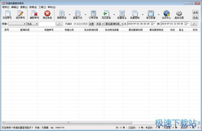Image resolution: width=202 pixels, height=131 pixels.
Task: Open the 帮助(H) menu
Action: (x=51, y=7)
